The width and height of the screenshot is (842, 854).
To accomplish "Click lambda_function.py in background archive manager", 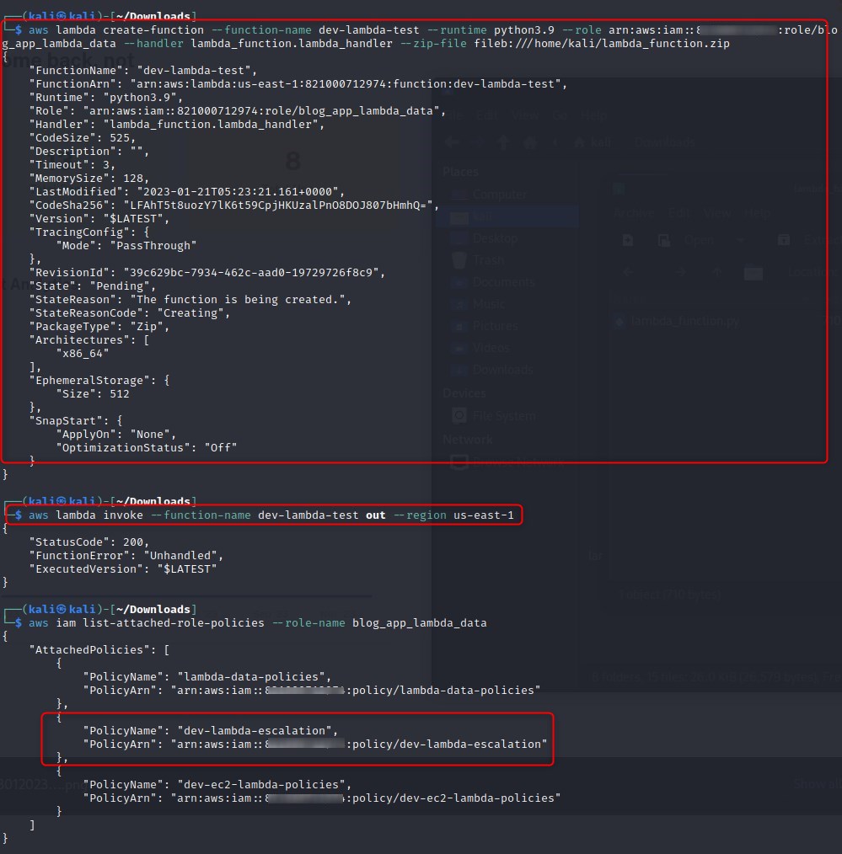I will click(x=684, y=322).
